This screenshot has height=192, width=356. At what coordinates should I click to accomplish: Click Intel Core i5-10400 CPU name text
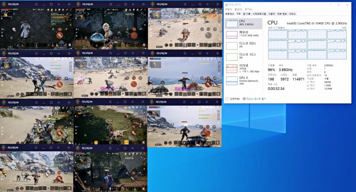[317, 24]
